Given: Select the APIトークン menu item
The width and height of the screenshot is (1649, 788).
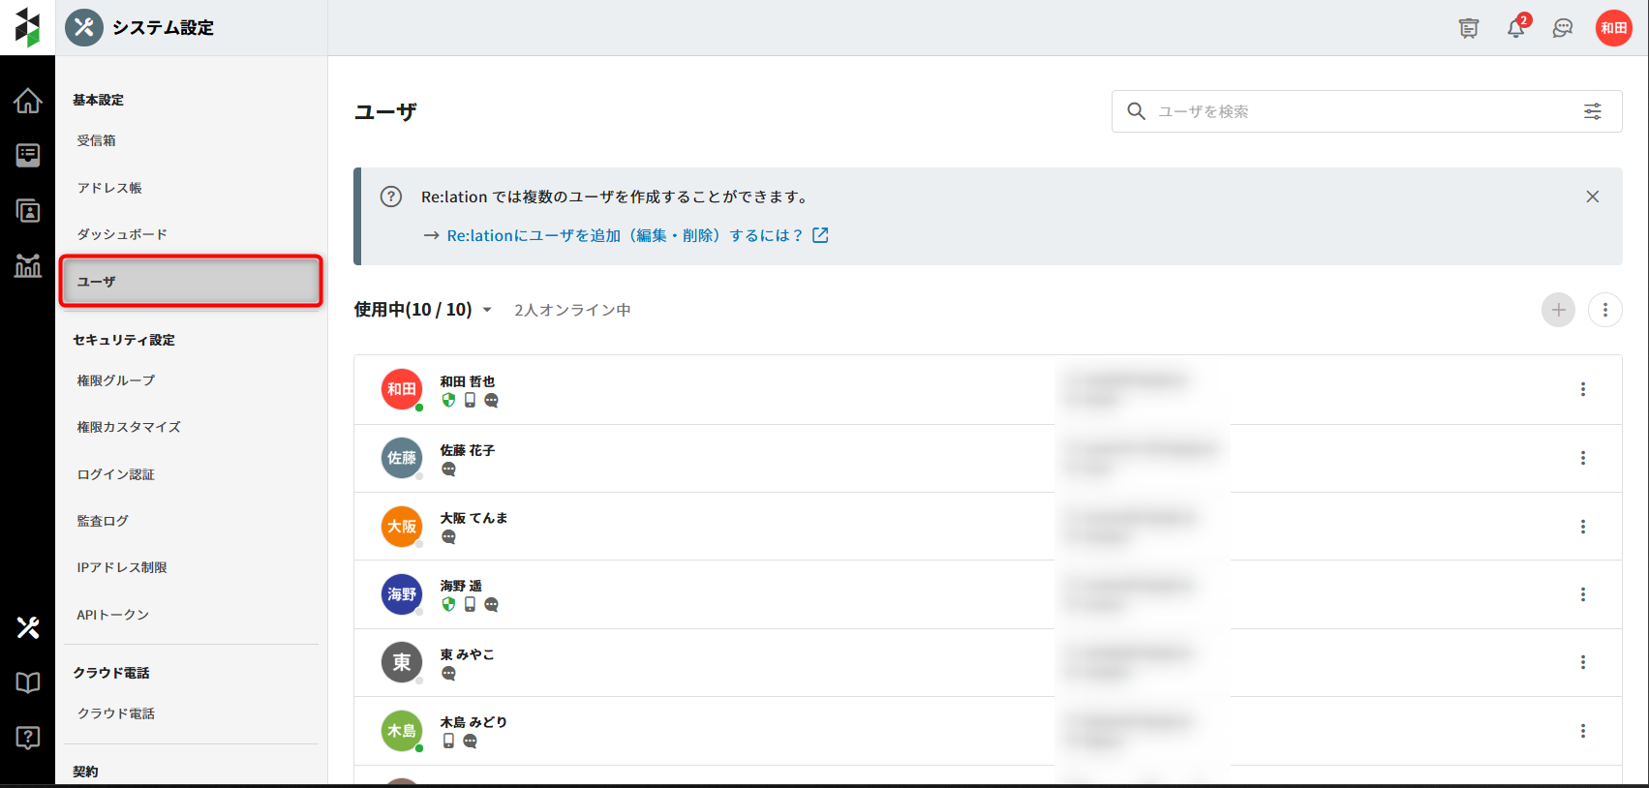Looking at the screenshot, I should click(x=113, y=615).
